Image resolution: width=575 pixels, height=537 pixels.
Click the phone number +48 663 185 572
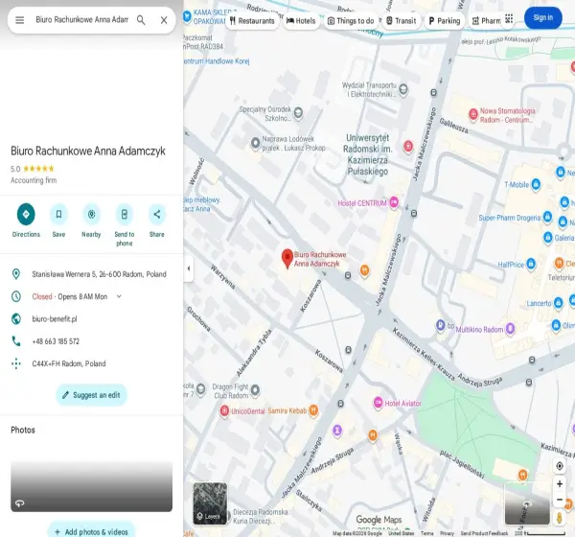(x=56, y=341)
